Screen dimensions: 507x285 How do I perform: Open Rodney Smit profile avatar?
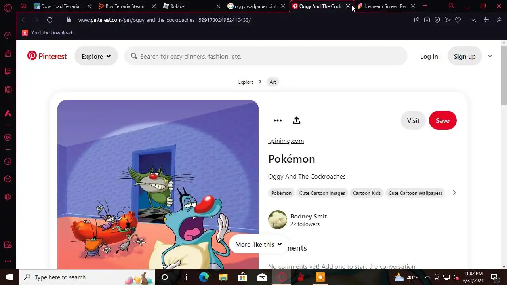278,220
